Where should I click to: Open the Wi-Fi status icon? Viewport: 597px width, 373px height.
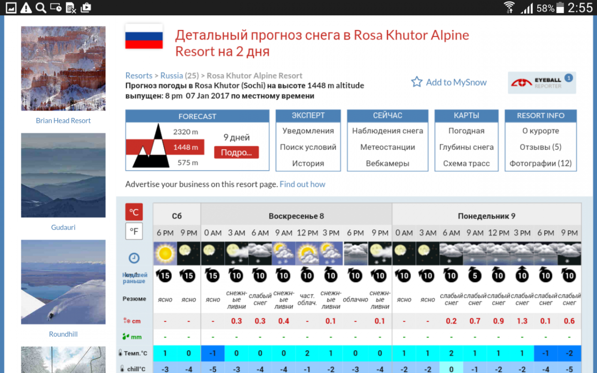509,7
